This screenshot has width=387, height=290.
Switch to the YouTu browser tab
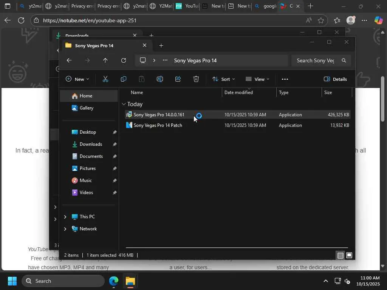tap(187, 6)
